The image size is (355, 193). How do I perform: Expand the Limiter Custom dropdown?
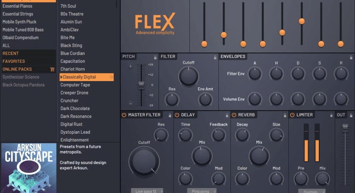coord(311,191)
